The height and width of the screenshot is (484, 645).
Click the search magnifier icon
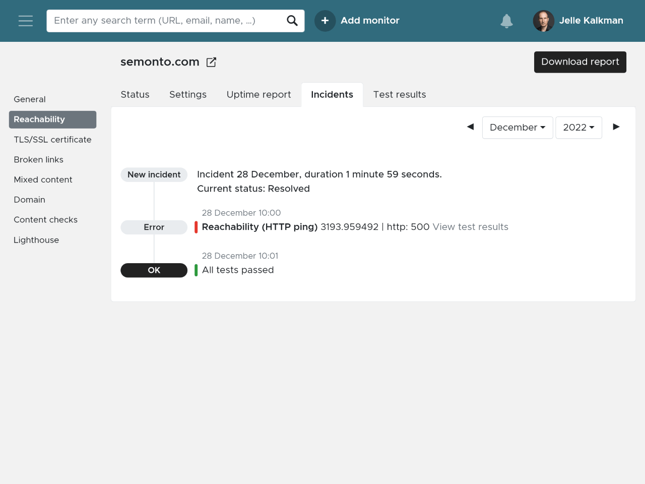click(x=292, y=21)
